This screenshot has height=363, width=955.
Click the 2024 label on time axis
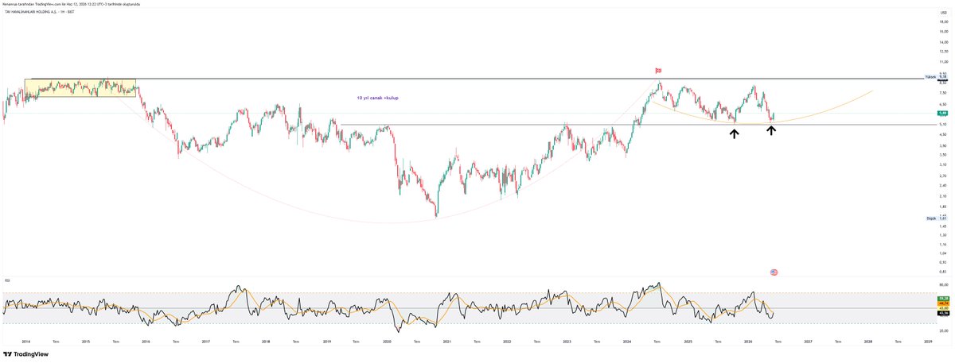click(627, 342)
